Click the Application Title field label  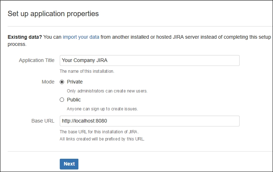point(37,60)
